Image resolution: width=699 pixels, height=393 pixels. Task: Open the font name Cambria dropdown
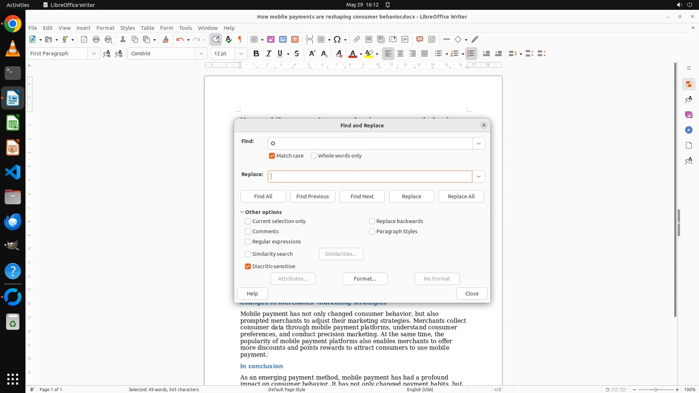(201, 53)
